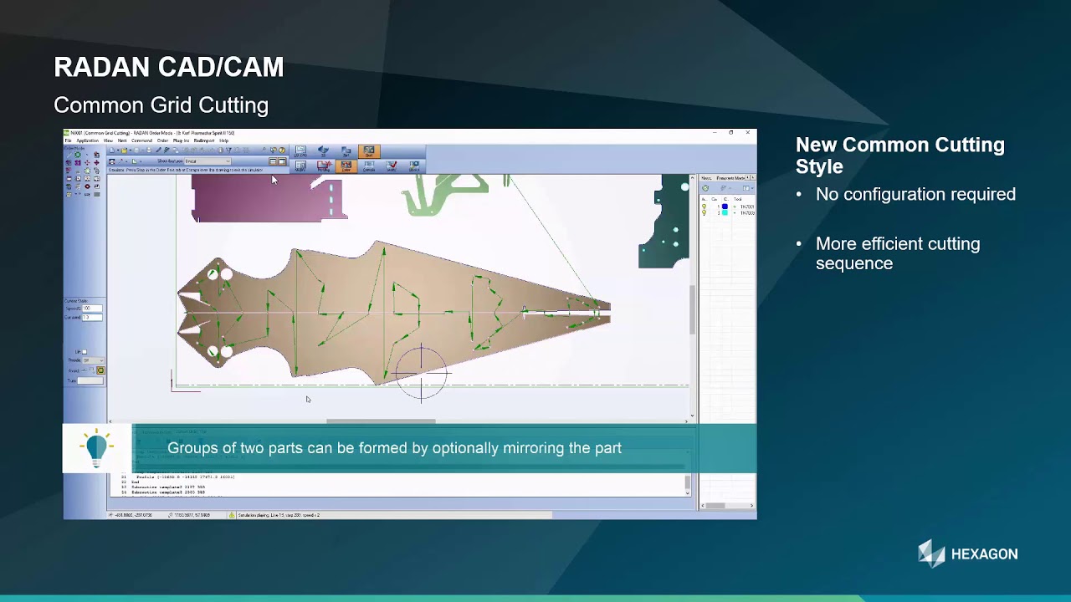Click the red ellipse Order Mode tool
Image resolution: width=1071 pixels, height=602 pixels.
[87, 186]
